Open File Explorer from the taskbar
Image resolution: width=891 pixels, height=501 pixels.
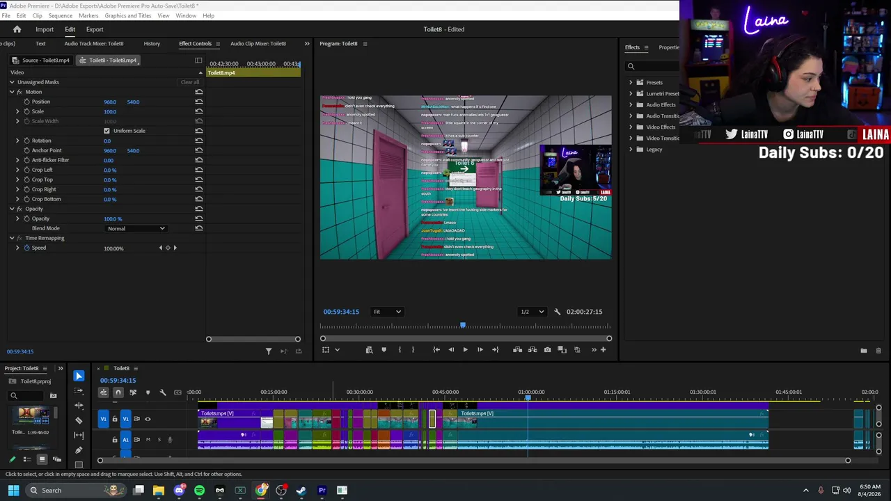coord(159,491)
